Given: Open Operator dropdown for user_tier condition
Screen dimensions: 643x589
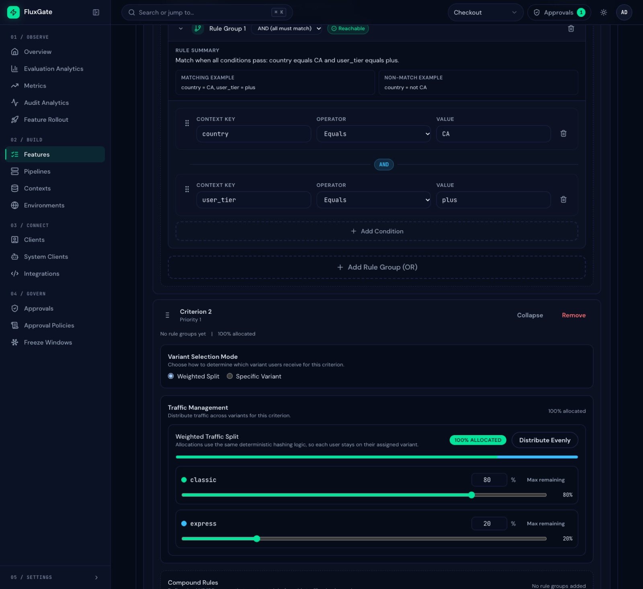Looking at the screenshot, I should point(374,200).
